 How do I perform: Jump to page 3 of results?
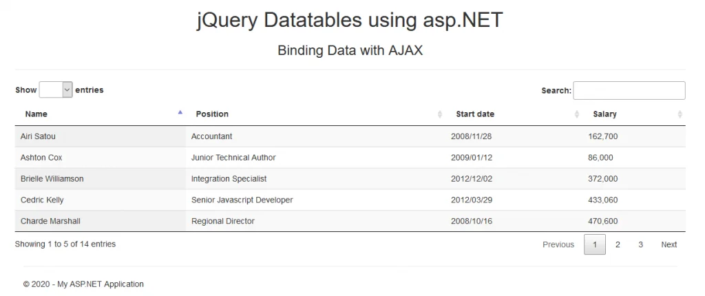coord(640,244)
